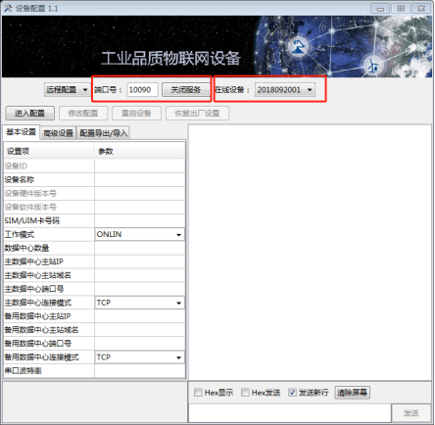This screenshot has height=425, width=435.
Task: Switch to the 基本设置 tab
Action: [x=21, y=132]
